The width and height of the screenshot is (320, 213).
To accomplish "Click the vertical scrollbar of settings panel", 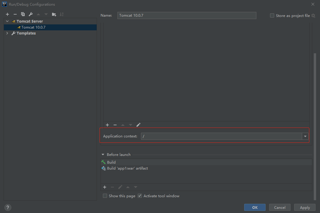I will [315, 127].
